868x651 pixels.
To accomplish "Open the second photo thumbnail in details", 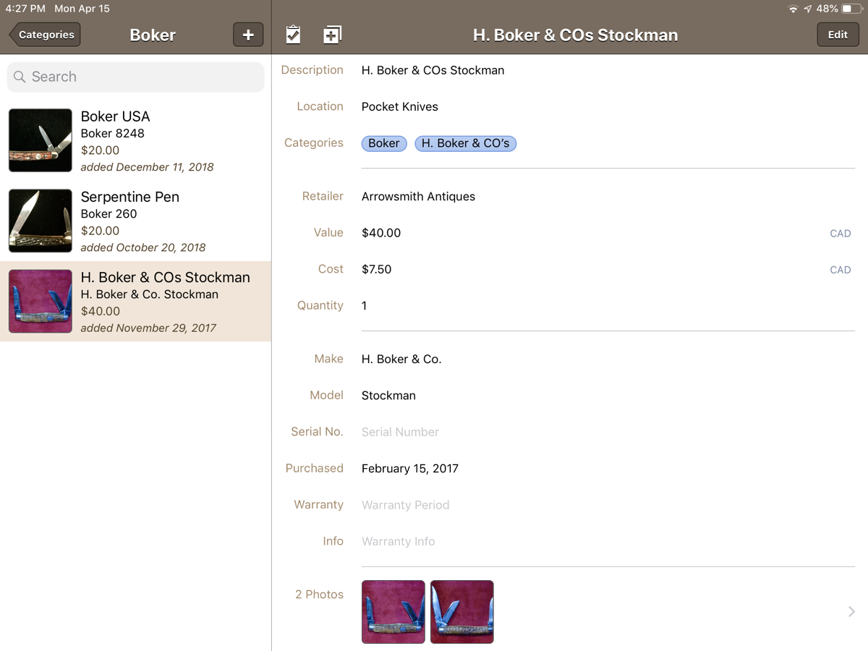I will pos(462,612).
